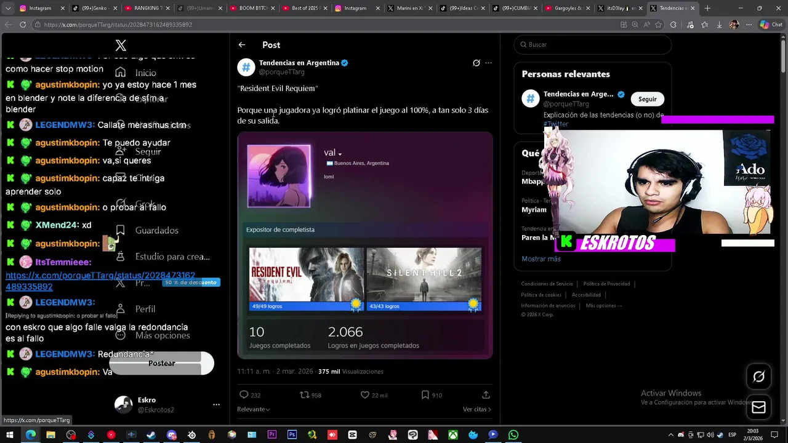Screen dimensions: 788x443
Task: Click the taskbar clock showing 20:03
Action: coord(753,435)
